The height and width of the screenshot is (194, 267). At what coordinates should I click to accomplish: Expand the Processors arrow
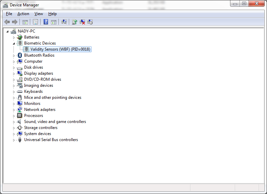click(14, 116)
